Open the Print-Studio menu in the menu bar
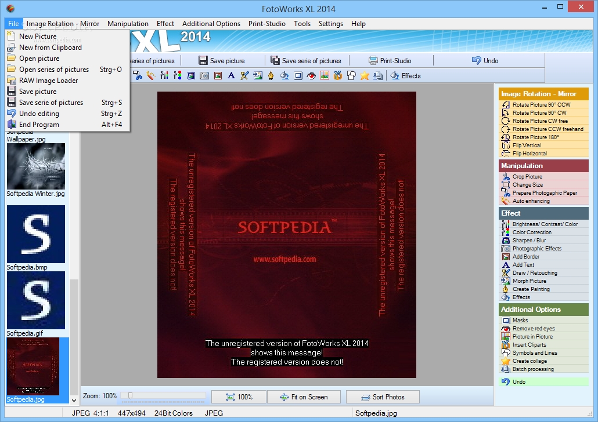 click(x=267, y=24)
